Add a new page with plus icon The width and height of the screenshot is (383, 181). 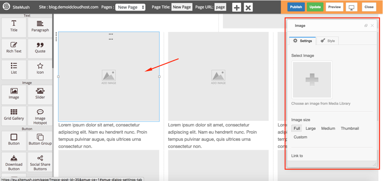pos(236,7)
